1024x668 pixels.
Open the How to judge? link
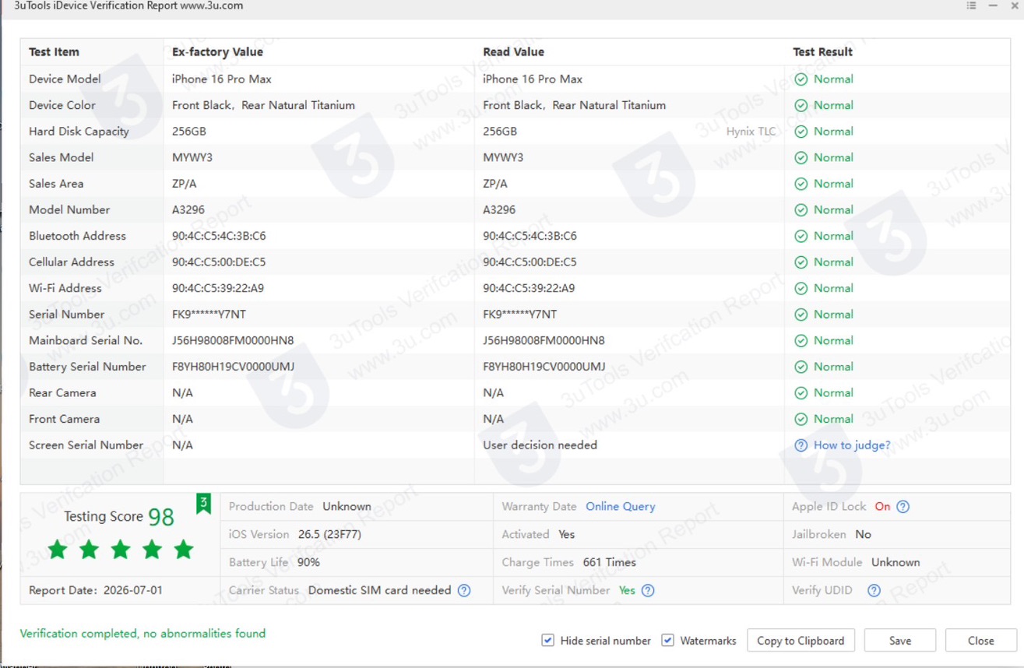point(852,445)
